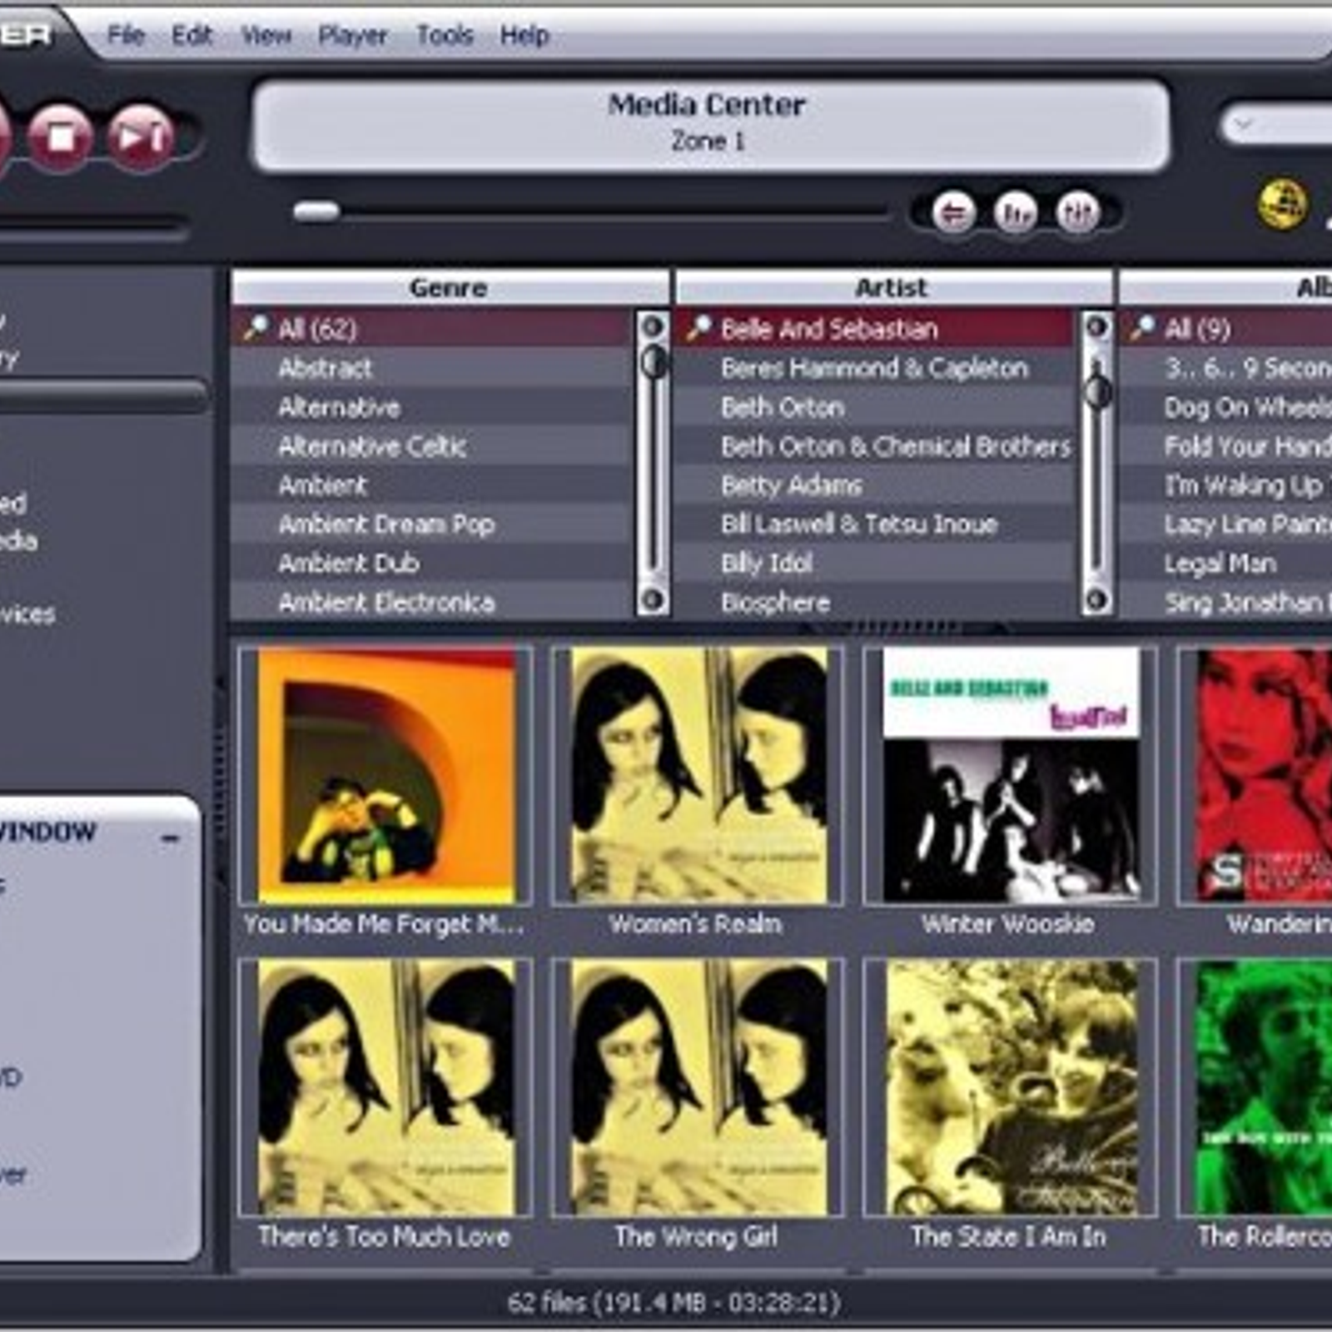Click Artist list scroll up button
This screenshot has width=1332, height=1332.
coord(1097,326)
